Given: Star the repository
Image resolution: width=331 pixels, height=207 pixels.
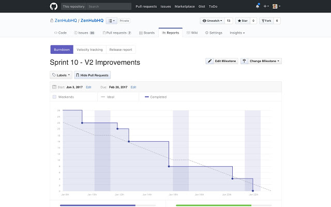Looking at the screenshot, I should point(243,21).
